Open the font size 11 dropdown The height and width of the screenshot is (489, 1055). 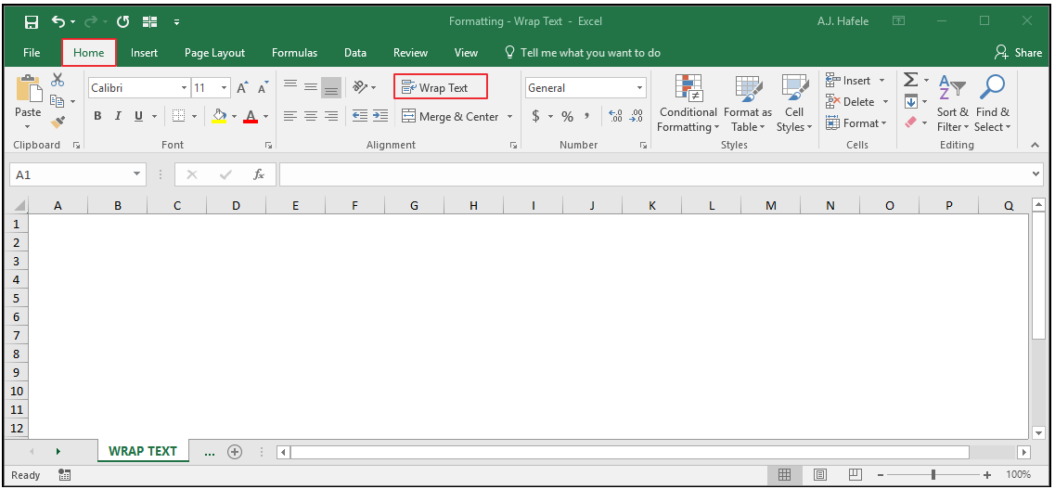224,87
